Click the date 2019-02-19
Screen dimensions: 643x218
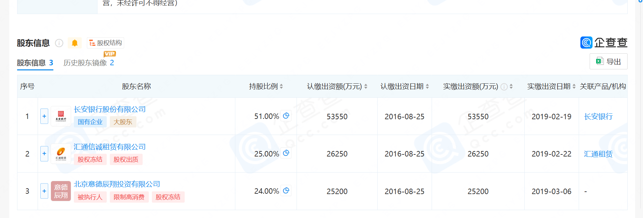click(551, 117)
